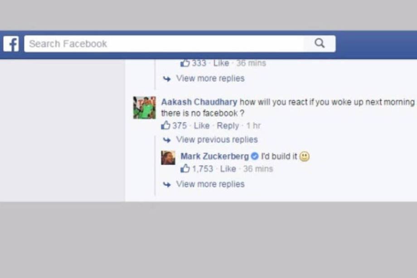Viewport: 417px width, 278px height.
Task: Click thumbs-up icon beside 1,753 likes
Action: (x=185, y=168)
